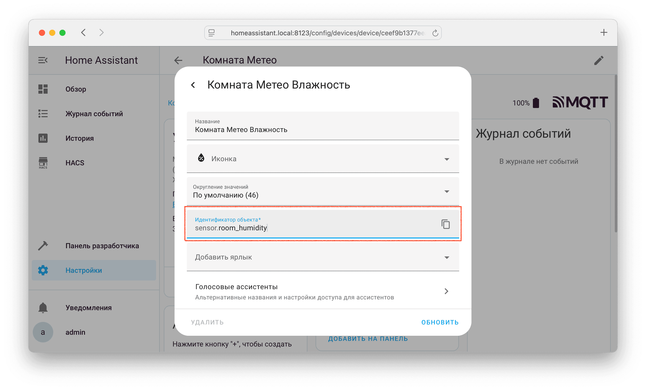Open Журнал событий in the sidebar
Image resolution: width=646 pixels, height=390 pixels.
click(x=94, y=114)
